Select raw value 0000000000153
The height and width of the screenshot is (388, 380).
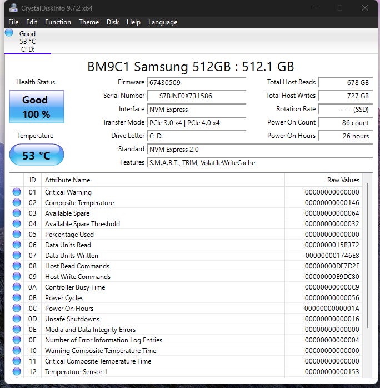[332, 372]
